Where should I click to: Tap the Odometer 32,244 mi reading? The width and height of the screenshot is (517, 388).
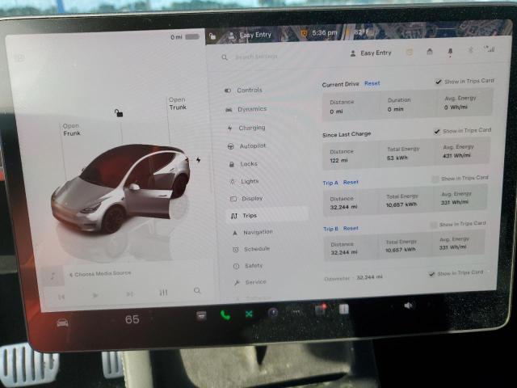point(353,278)
